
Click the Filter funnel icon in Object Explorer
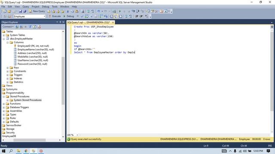30,27
